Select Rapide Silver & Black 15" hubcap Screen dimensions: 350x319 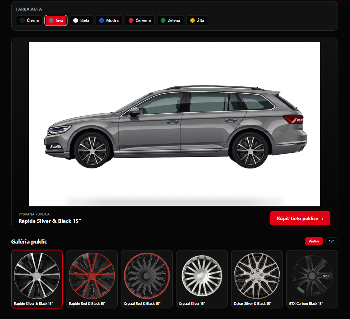pos(37,279)
